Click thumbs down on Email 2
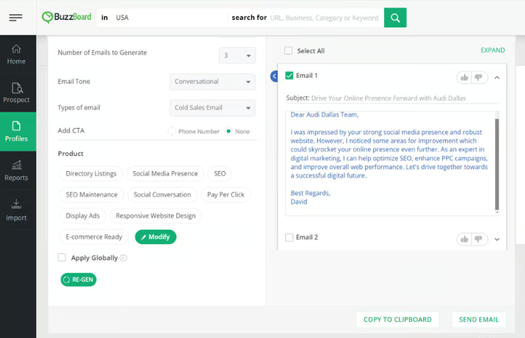This screenshot has height=338, width=525. [479, 239]
